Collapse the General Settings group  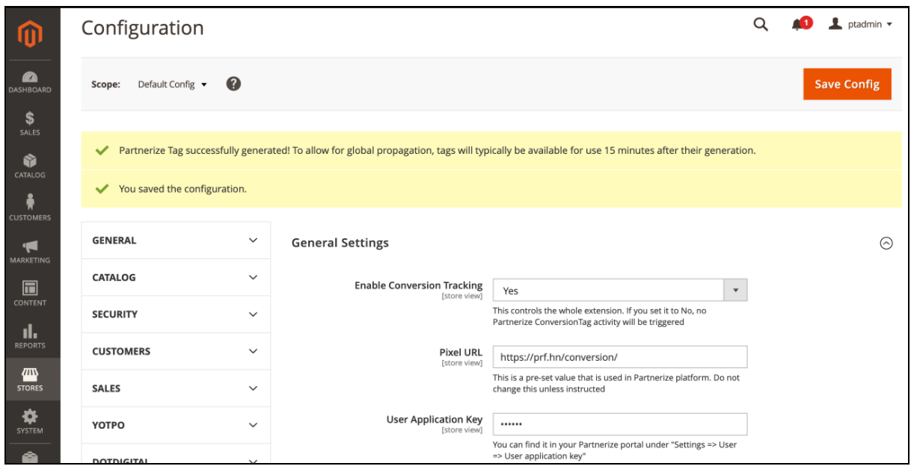coord(886,243)
